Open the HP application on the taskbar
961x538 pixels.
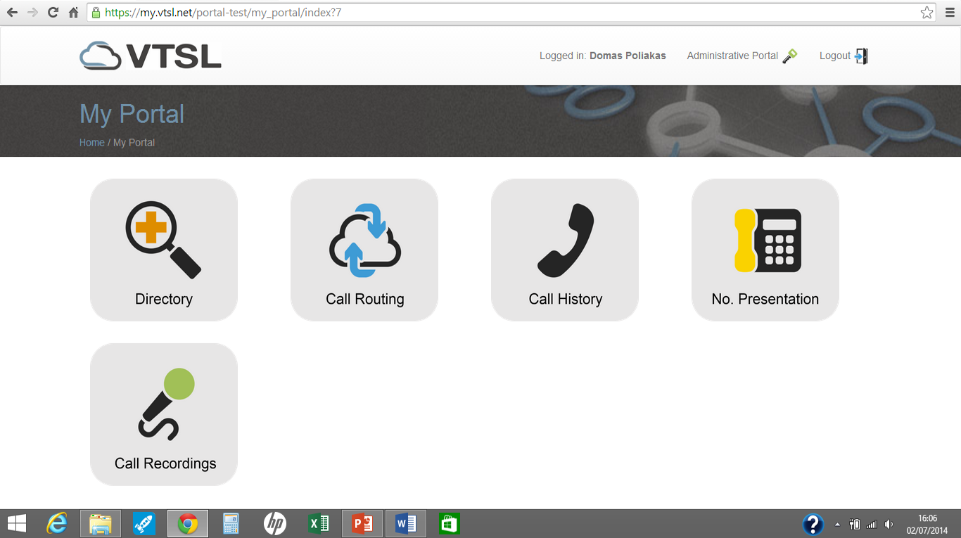pyautogui.click(x=274, y=523)
